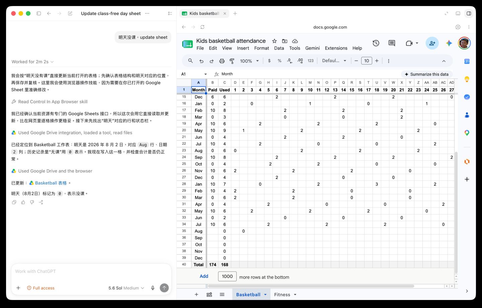Screen dimensions: 482x308
Task: Expand the Worked for 2m 2s details
Action: (32, 62)
